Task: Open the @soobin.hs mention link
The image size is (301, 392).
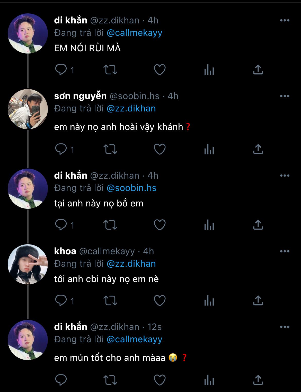Action: click(131, 188)
